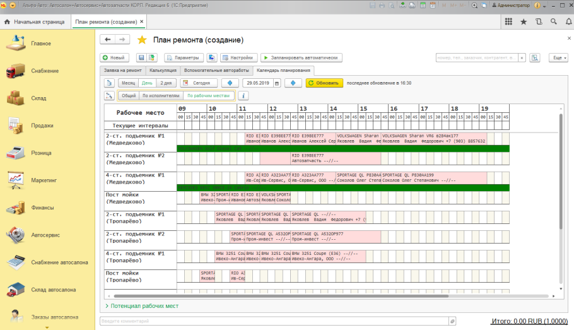The image size is (574, 330).
Task: Go to the previous date with the left arrow
Action: [x=230, y=83]
